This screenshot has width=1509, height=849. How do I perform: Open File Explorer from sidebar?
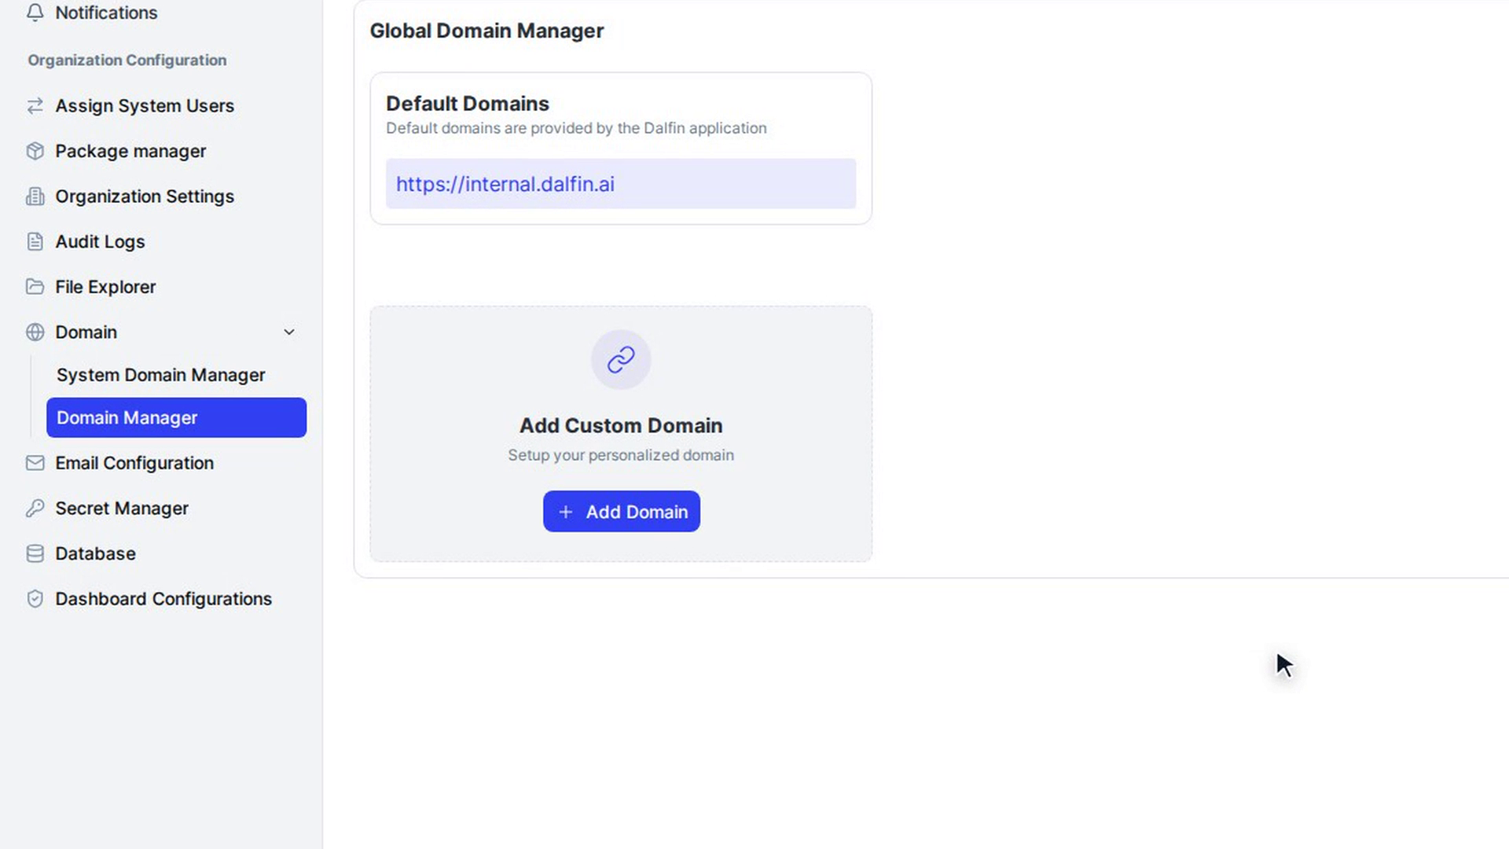coord(105,287)
